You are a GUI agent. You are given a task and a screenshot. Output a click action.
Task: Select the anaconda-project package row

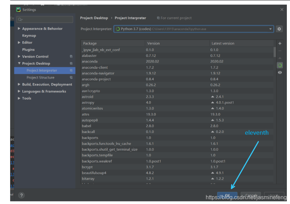point(177,79)
